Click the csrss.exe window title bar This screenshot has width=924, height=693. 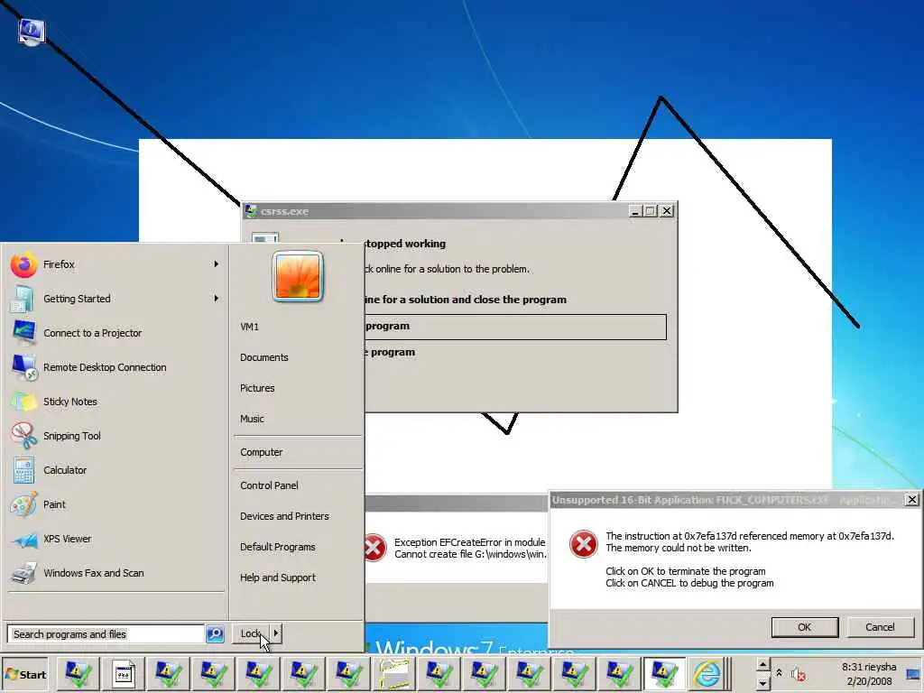pos(459,211)
